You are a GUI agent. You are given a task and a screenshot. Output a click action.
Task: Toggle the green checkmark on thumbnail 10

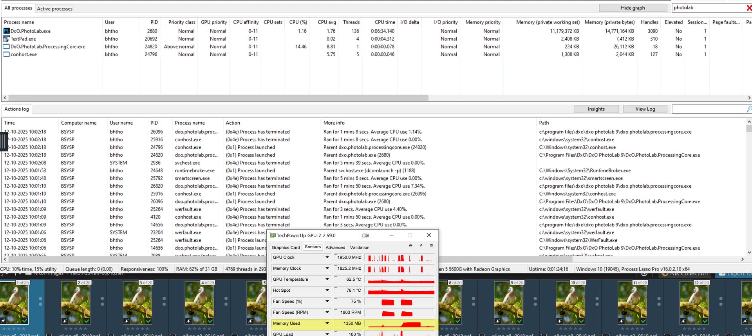click(582, 321)
